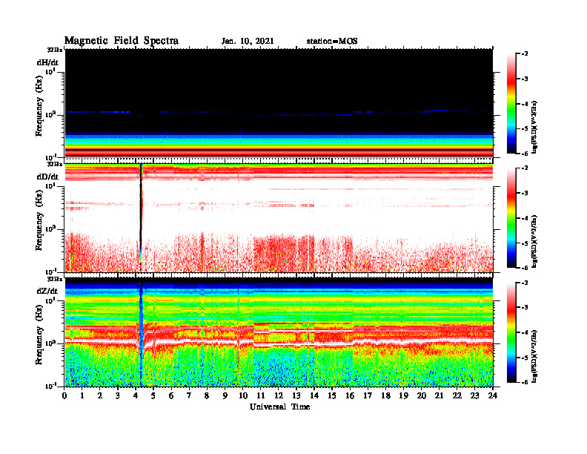Click the color scale bar beside dH/dt
Image resolution: width=587 pixels, height=454 pixels.
(x=511, y=103)
